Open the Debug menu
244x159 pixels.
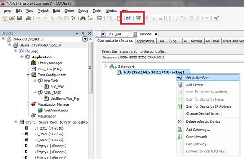(83, 11)
